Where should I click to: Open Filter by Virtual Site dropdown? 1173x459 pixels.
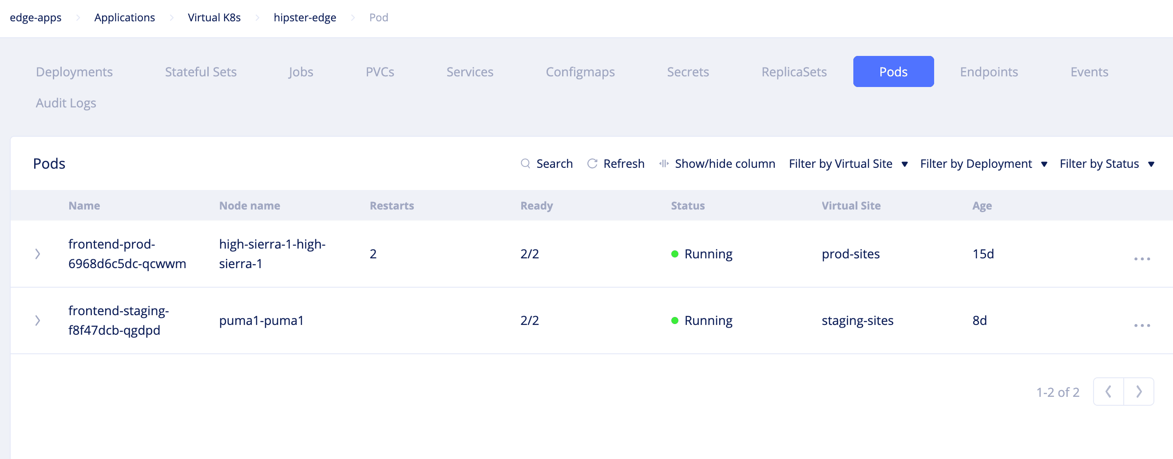point(848,164)
